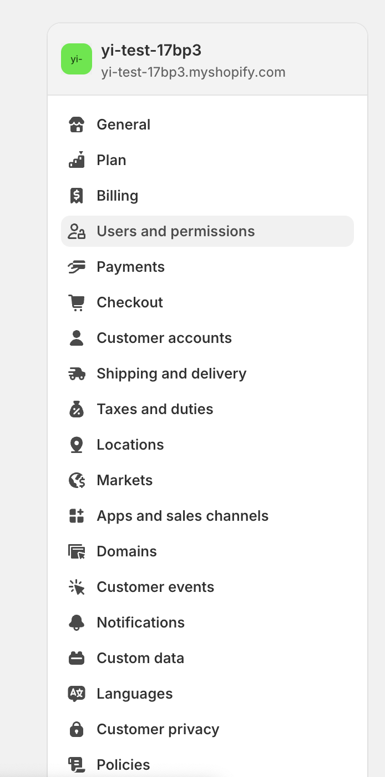
Task: Click the green yi- store avatar
Action: (77, 59)
